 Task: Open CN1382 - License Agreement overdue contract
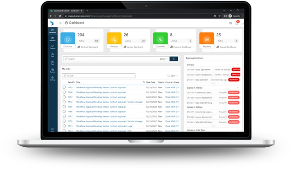click(x=200, y=75)
